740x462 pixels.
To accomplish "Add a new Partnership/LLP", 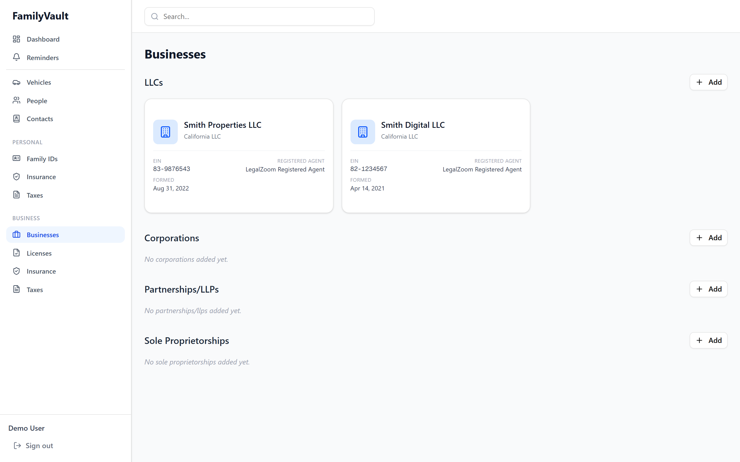I will (708, 289).
